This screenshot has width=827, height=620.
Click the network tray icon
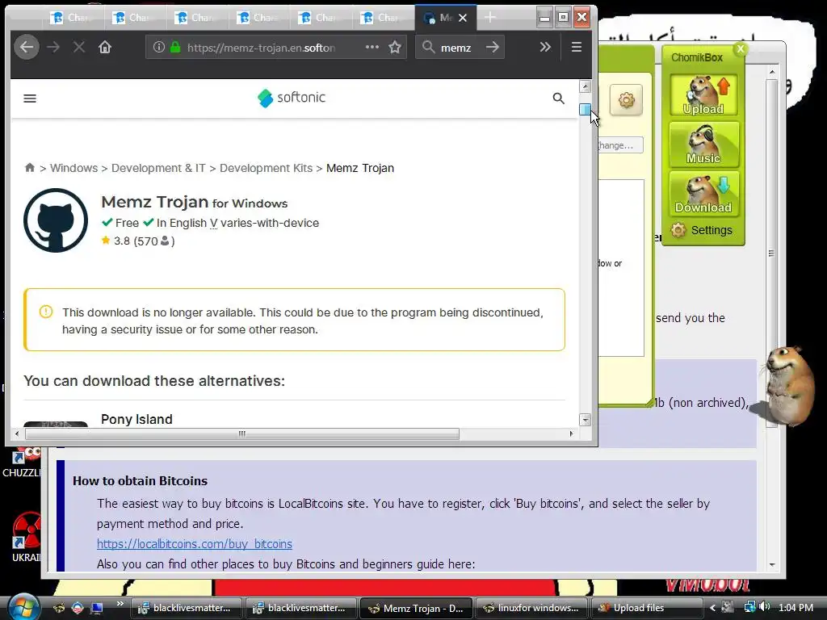tap(749, 607)
